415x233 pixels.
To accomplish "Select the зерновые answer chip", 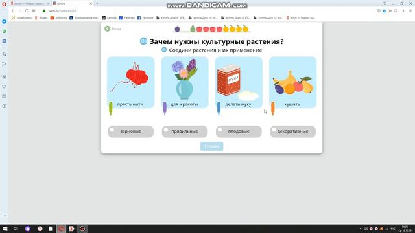I will click(131, 131).
